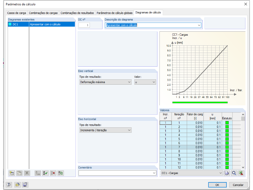The height and width of the screenshot is (190, 253).
Task: Click the copy diagram icon
Action: [19, 173]
